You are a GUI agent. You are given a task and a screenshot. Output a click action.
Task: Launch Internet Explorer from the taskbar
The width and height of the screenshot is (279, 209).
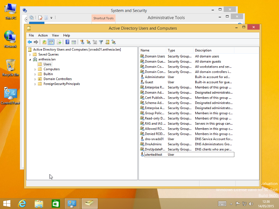[22, 203]
